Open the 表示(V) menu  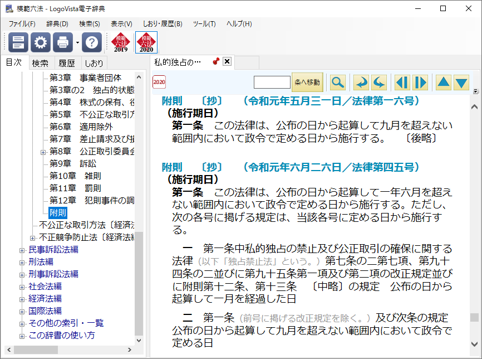[x=121, y=24]
